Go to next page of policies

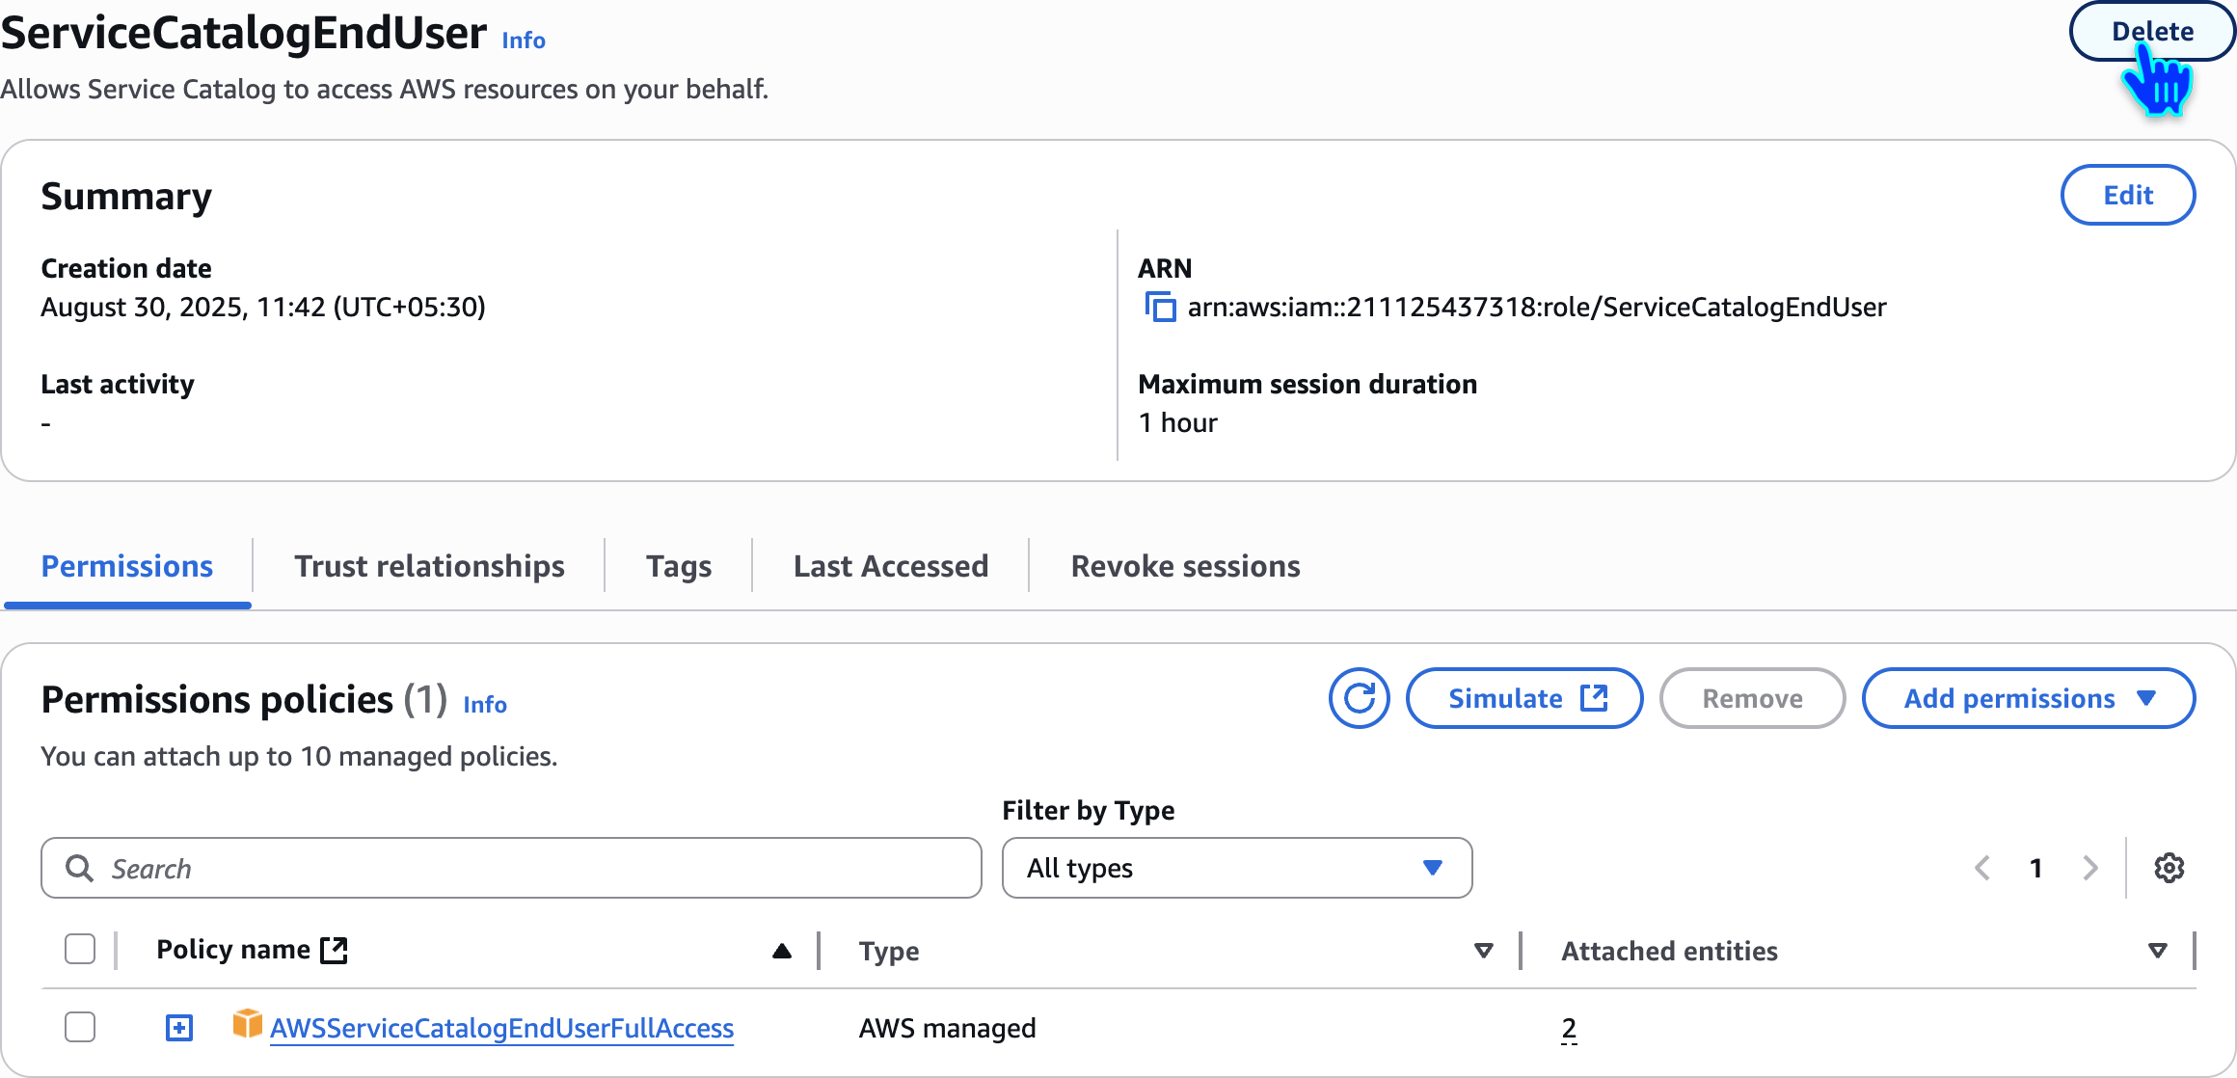click(x=2090, y=868)
